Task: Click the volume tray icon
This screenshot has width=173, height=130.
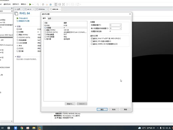Action: tap(167, 128)
